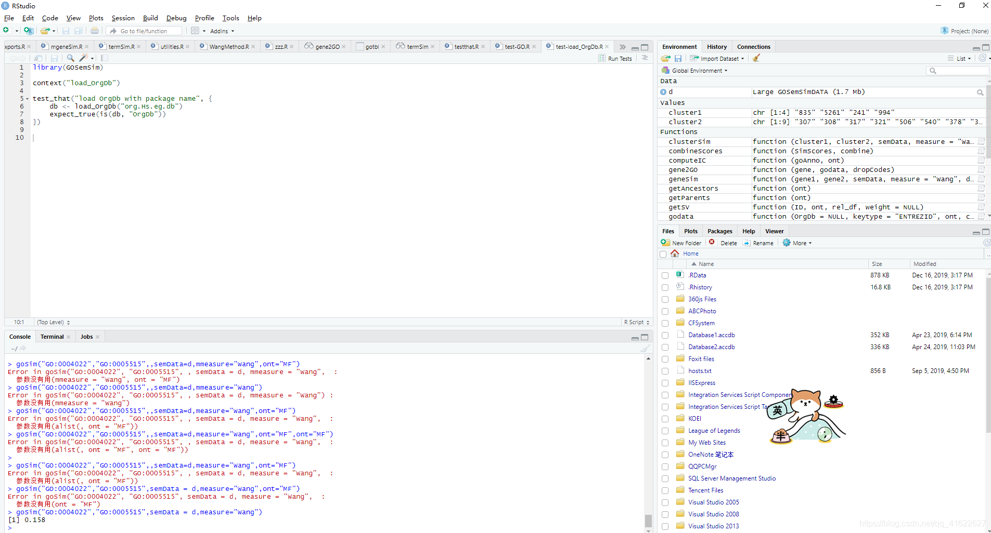Open the Tools menu
Screen dimensions: 991x533
(230, 18)
